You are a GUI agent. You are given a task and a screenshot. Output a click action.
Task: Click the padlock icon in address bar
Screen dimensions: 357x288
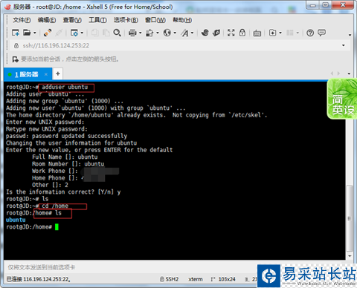pos(16,45)
